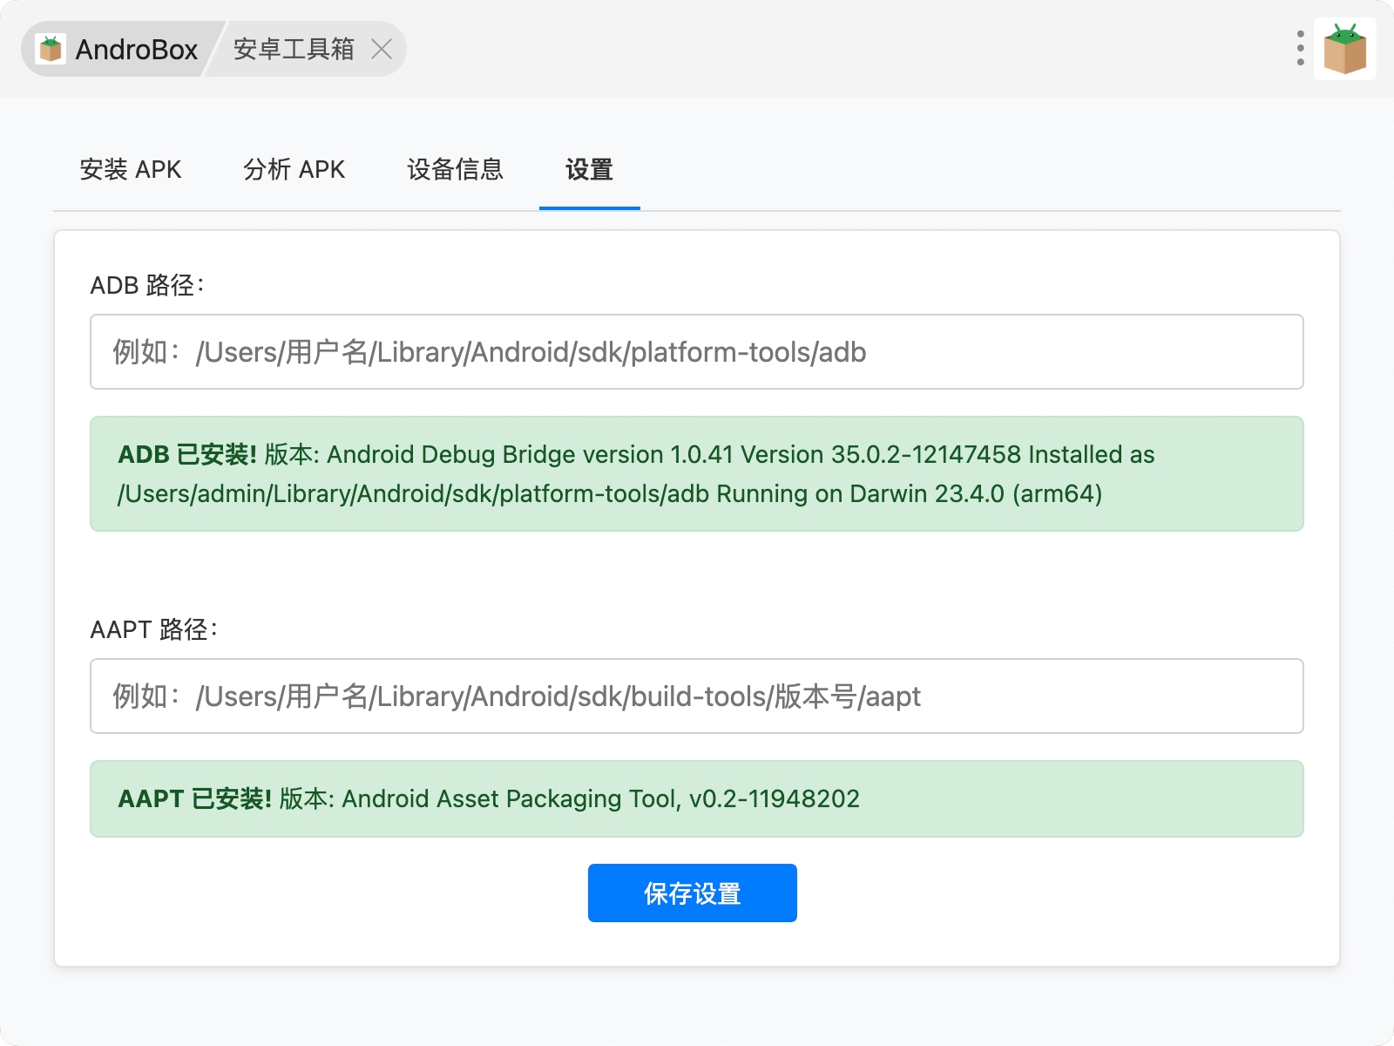Viewport: 1394px width, 1046px height.
Task: Click the AAPT 路径: label
Action: (154, 629)
